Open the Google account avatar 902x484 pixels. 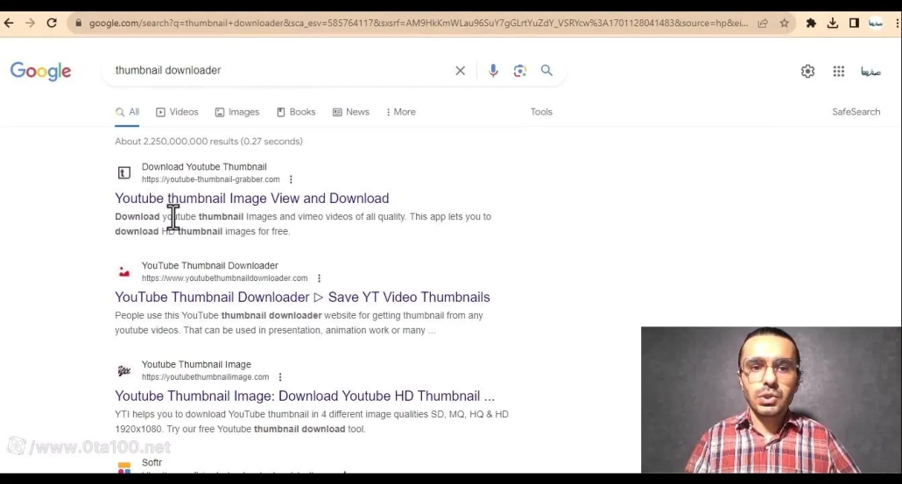pos(871,71)
